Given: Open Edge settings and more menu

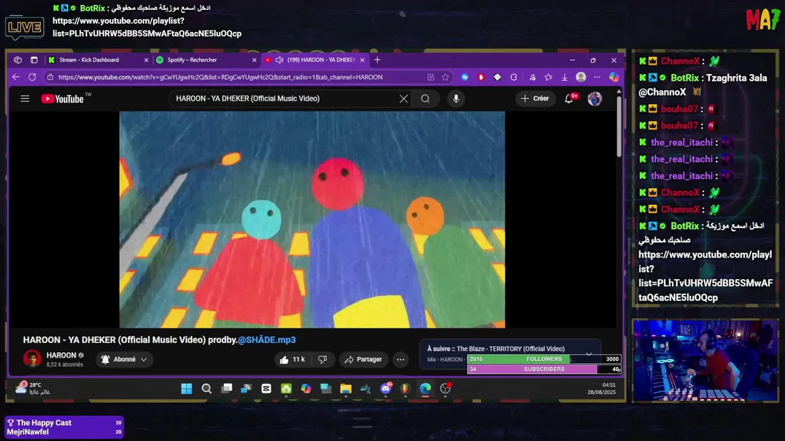Looking at the screenshot, I should 597,77.
